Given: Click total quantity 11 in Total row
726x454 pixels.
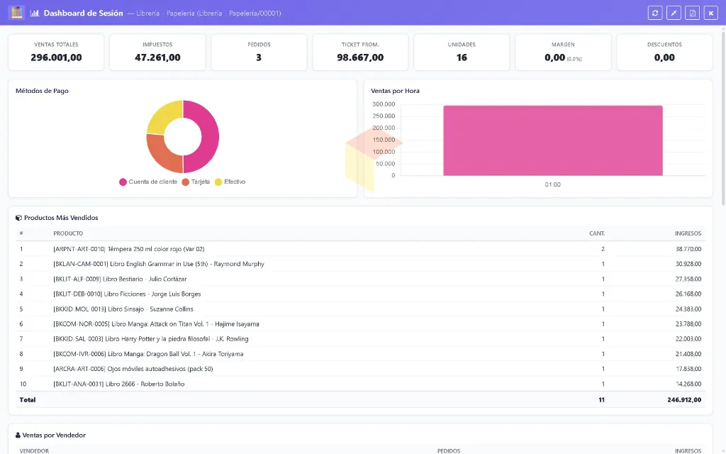Looking at the screenshot, I should coord(601,400).
